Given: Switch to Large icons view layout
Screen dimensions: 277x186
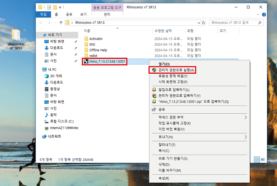Looking at the screenshot, I should pyautogui.click(x=263, y=160).
